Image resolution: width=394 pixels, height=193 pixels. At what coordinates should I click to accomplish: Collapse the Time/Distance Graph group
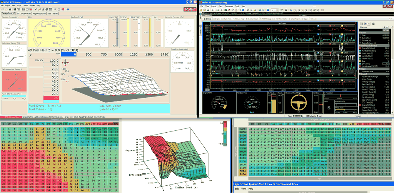click(360, 45)
